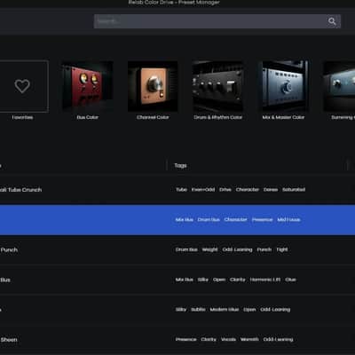Select the Channel Color category thumbnail
The image size is (355, 355).
point(153,86)
